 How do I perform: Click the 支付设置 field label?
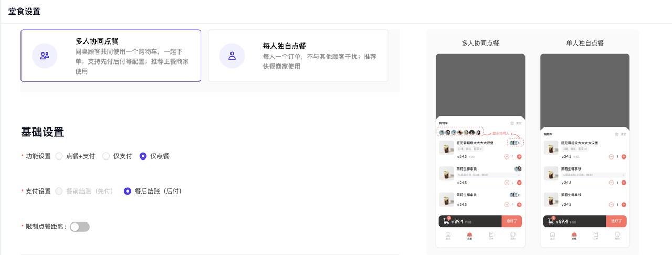pos(38,192)
